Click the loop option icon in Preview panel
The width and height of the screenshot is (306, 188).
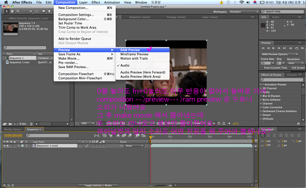(x=297, y=48)
